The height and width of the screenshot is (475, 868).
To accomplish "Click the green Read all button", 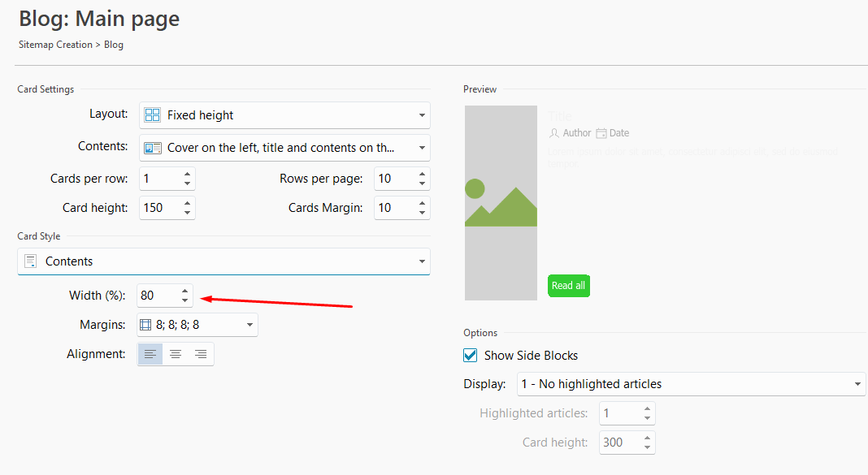I will click(569, 285).
